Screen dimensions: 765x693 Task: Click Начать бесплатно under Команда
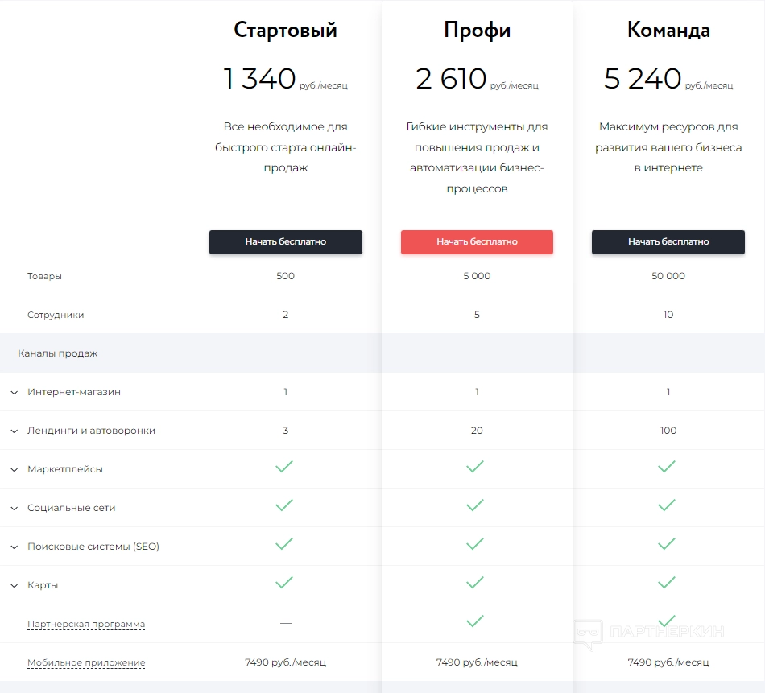(x=668, y=241)
